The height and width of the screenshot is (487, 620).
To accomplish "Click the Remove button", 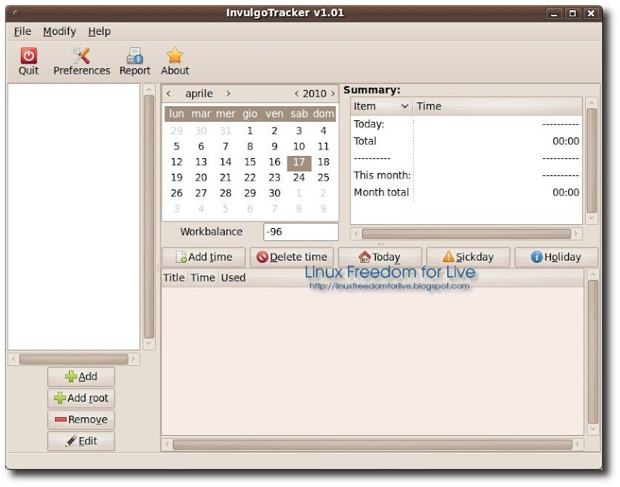I will pos(81,420).
